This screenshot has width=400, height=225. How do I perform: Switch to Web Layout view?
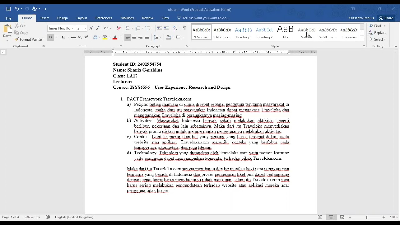pos(342,217)
